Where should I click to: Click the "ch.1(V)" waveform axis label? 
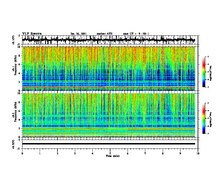(13, 40)
